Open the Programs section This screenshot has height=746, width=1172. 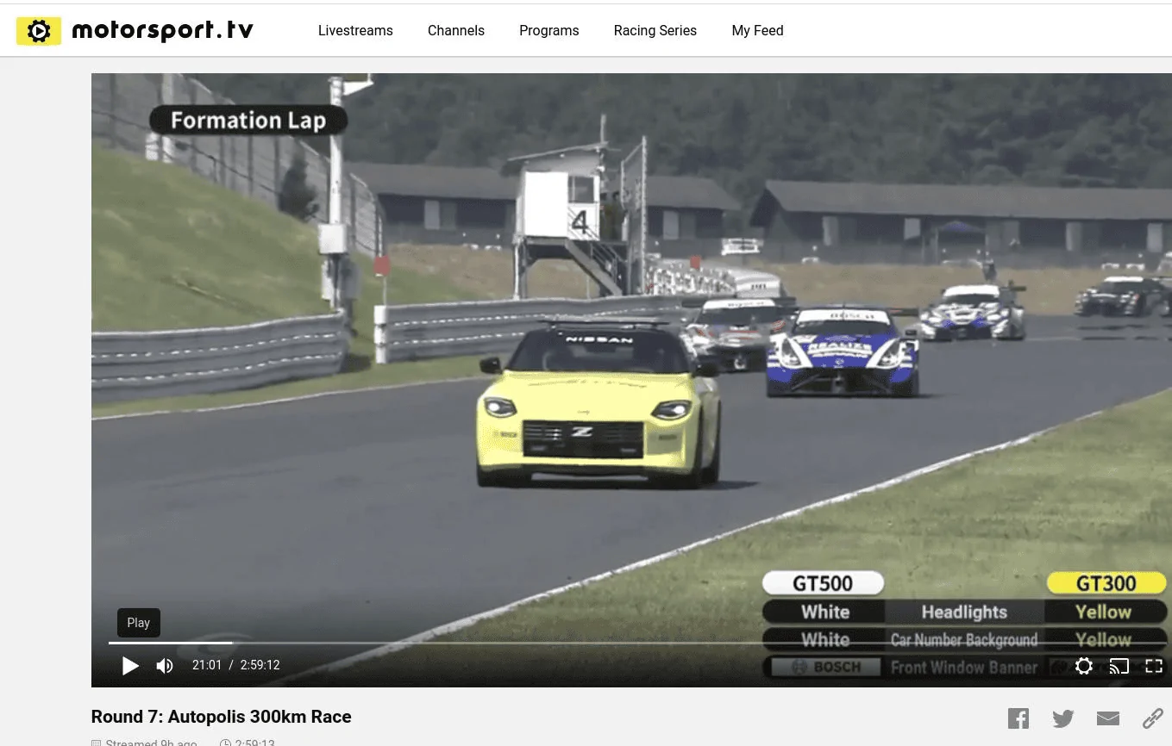(549, 31)
